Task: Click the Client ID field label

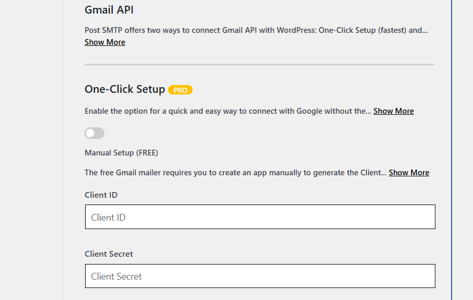Action: 101,195
